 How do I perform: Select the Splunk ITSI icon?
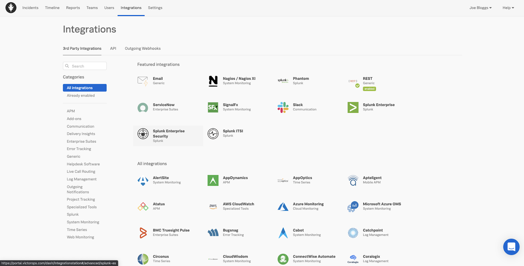(x=213, y=133)
